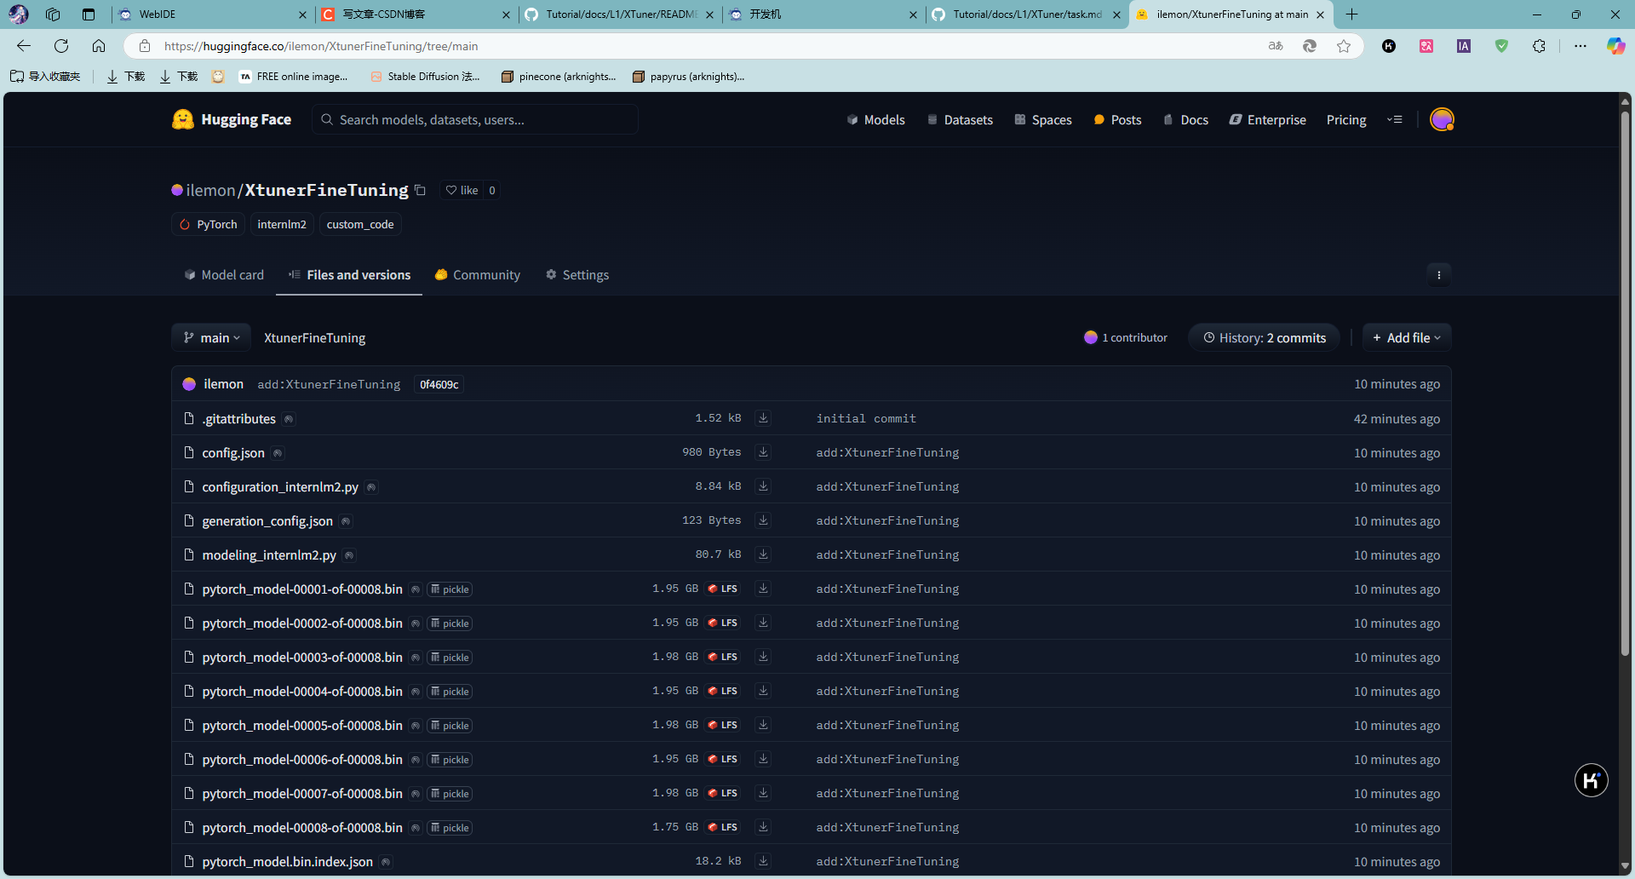
Task: Open a new browser tab
Action: tap(1351, 14)
